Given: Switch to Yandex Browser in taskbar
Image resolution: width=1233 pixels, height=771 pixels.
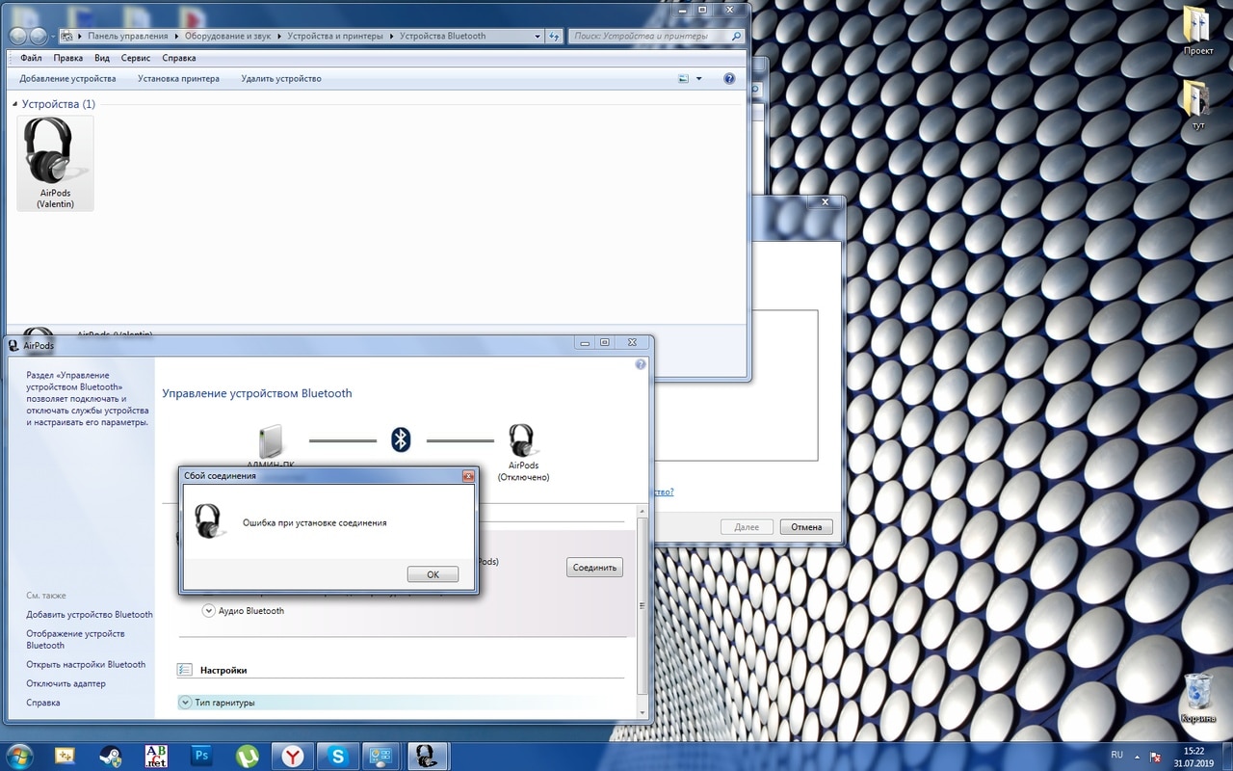Looking at the screenshot, I should pos(292,756).
